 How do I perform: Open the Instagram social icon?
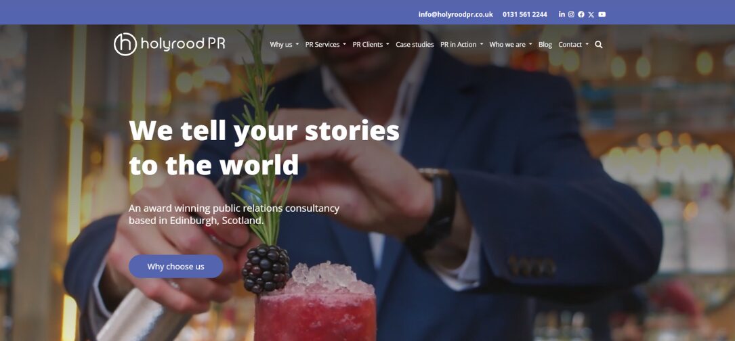coord(571,14)
